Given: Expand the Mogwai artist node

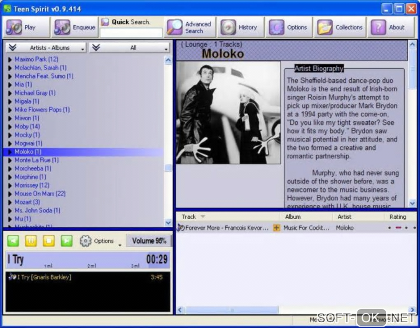Looking at the screenshot, I should pyautogui.click(x=10, y=144).
